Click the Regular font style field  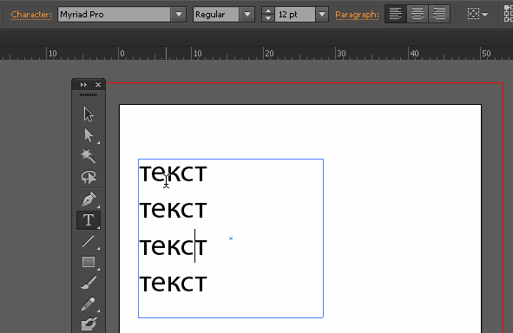[x=216, y=15]
